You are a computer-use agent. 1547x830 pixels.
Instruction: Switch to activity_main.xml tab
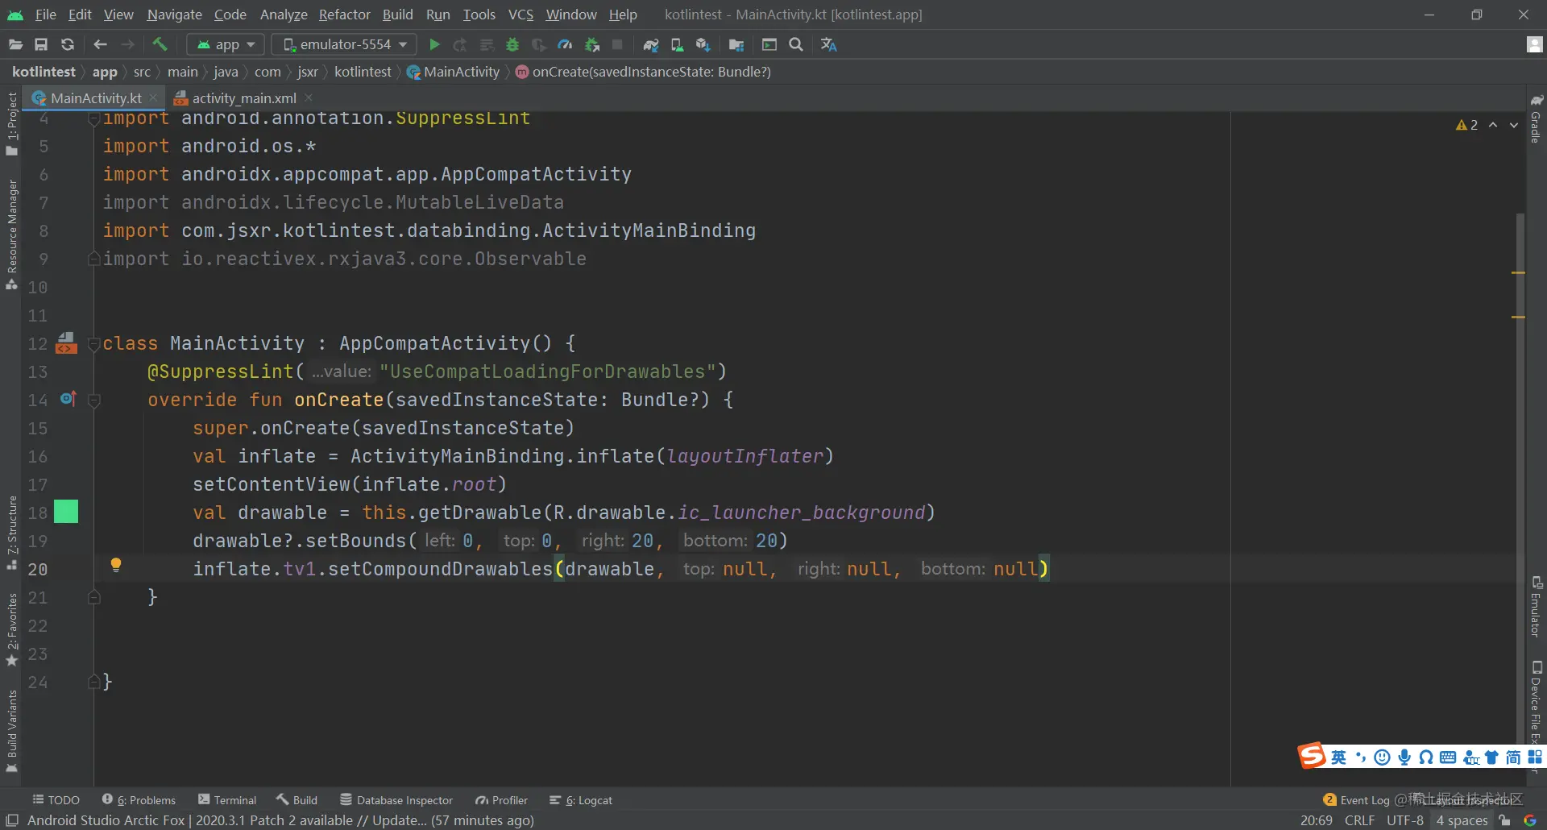[244, 98]
